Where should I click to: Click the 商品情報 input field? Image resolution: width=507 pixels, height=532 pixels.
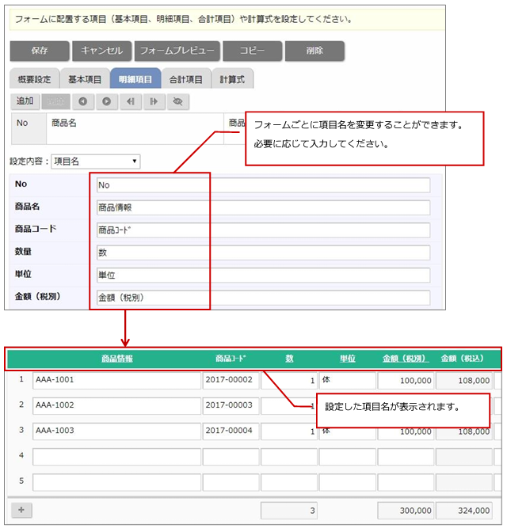(263, 207)
